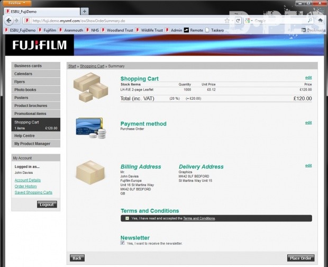Bookmark this page with the star icon
Viewport: 328px width, 267px height.
coord(227,21)
